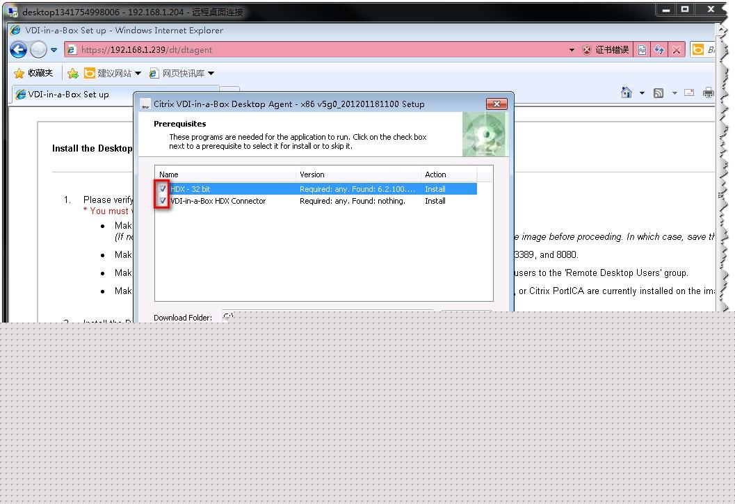This screenshot has width=735, height=504.
Task: Click 'Required: any. Found: nothing.' version cell
Action: coord(353,201)
